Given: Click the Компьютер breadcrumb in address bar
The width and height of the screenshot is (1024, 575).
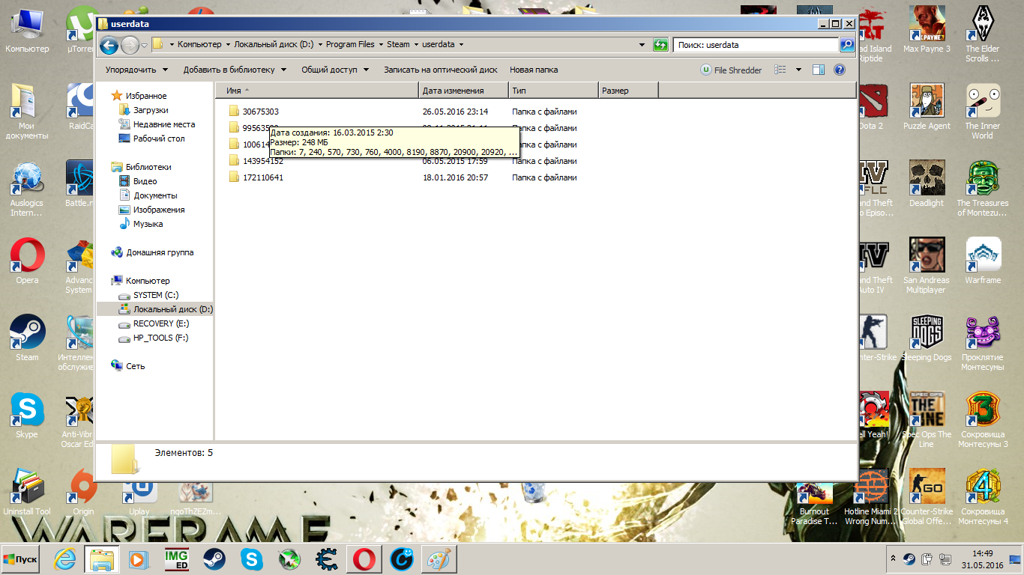Looking at the screenshot, I should [199, 45].
